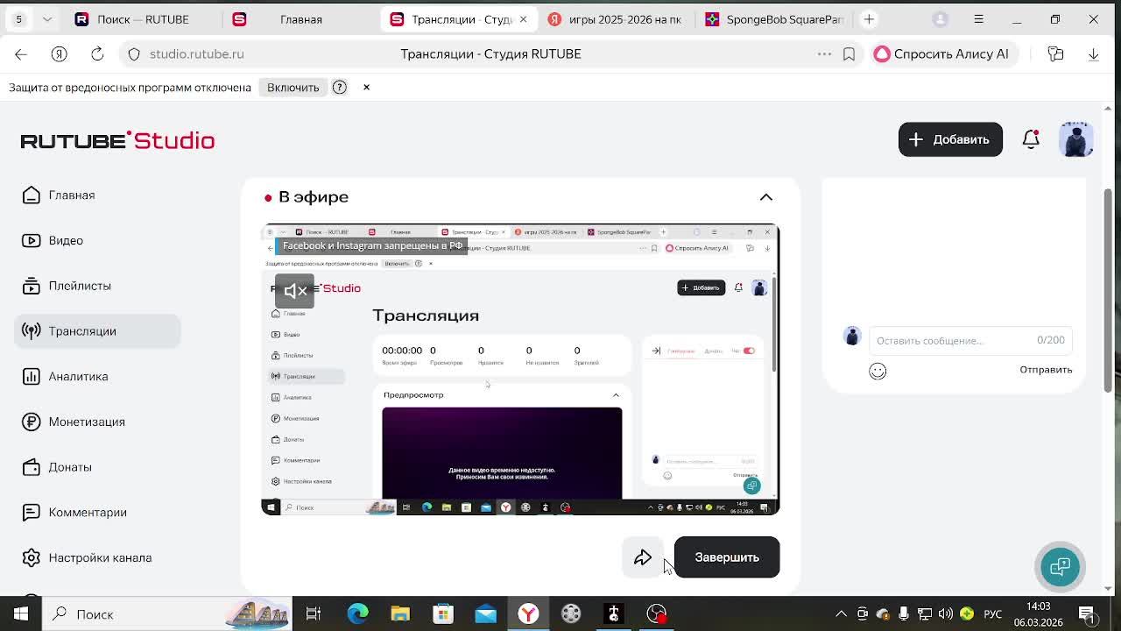Image resolution: width=1121 pixels, height=631 pixels.
Task: Open browser downloads
Action: pos(1093,54)
